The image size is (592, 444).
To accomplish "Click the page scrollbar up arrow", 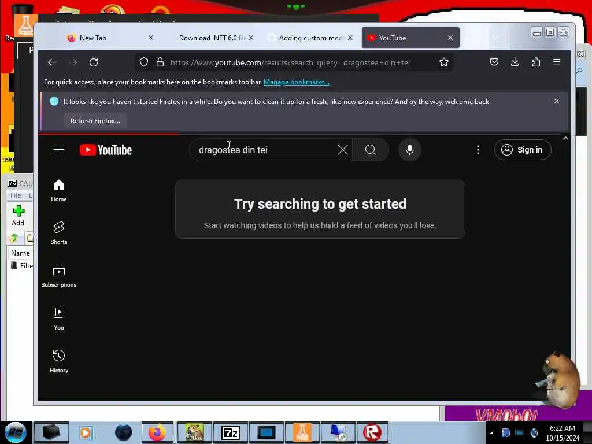I will coord(565,139).
